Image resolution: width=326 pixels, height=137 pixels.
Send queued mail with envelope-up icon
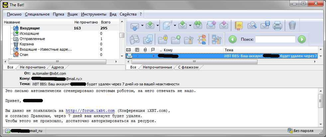coord(150,26)
